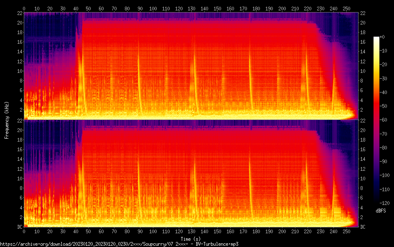This screenshot has width=394, height=247.
Task: Select the +0 label on color scale
Action: (x=383, y=37)
